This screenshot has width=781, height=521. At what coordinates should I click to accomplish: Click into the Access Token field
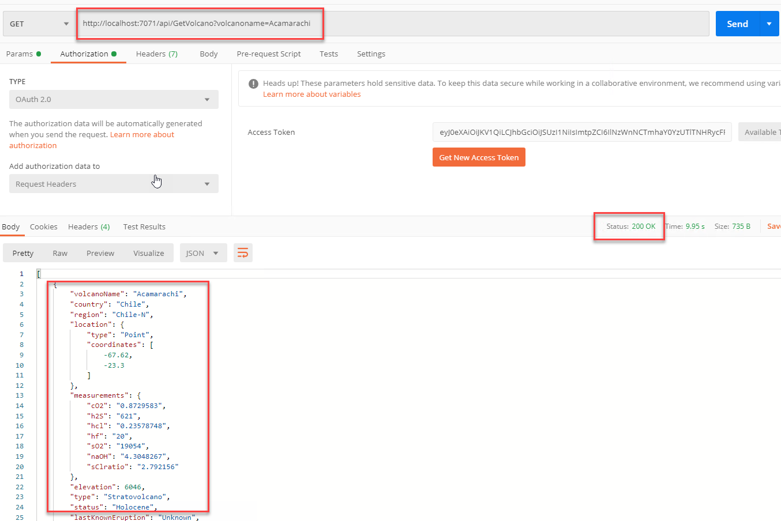(582, 132)
